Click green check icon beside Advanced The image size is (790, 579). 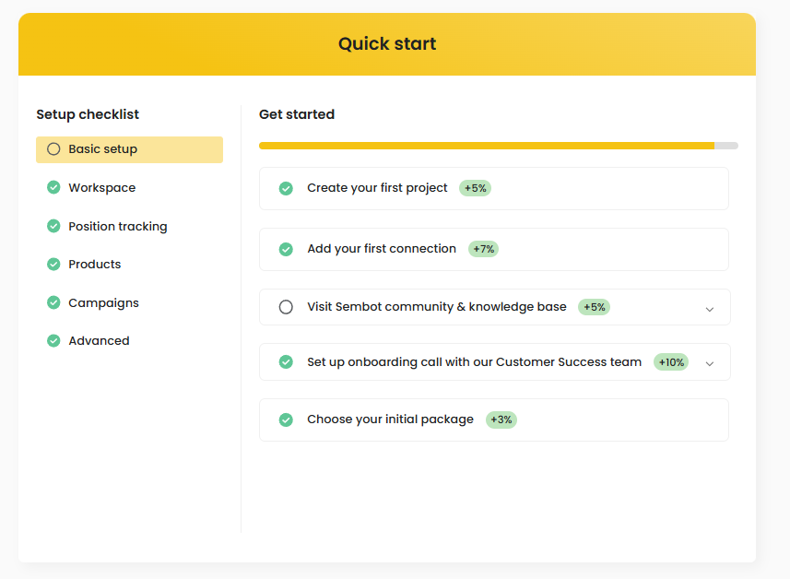click(53, 340)
